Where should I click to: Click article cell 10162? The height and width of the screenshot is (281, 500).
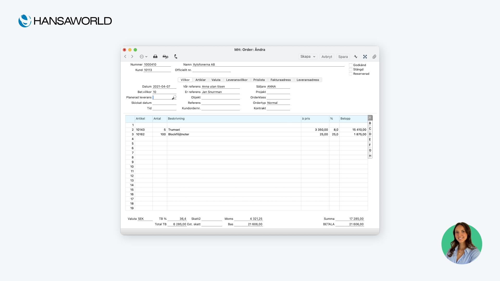pyautogui.click(x=144, y=135)
